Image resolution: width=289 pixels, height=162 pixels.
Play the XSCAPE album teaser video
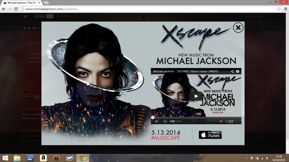click(x=196, y=96)
